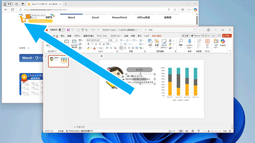Viewport: 255px width, 143px height.
Task: Click the Copilot icon in the Edge toolbar
Action: click(195, 10)
